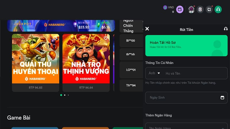
Task: Click winner entry Bi**00
Action: (x=131, y=41)
